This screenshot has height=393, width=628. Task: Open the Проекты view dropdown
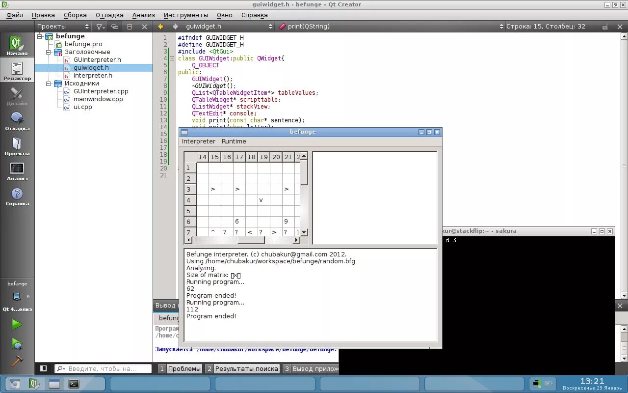coord(63,27)
